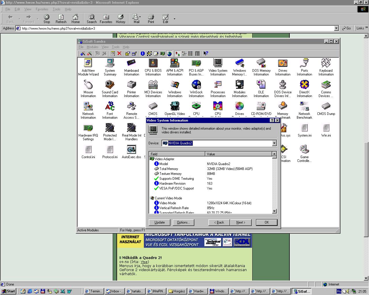Open Internet Explorer address bar dropdown arrow
The image size is (369, 295).
coord(336,28)
